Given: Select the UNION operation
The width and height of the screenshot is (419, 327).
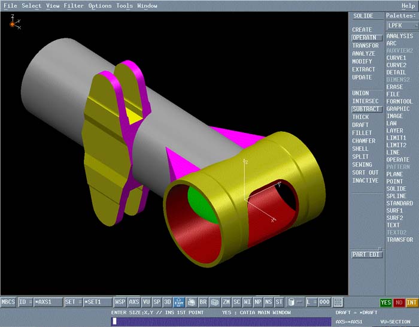Looking at the screenshot, I should [360, 93].
